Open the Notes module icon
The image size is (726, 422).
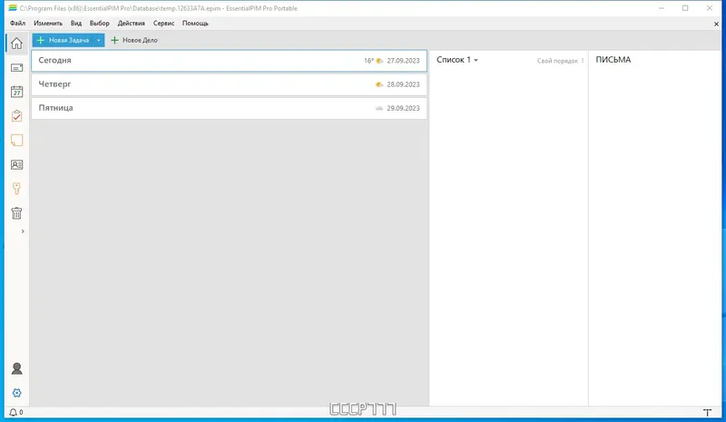[x=16, y=141]
